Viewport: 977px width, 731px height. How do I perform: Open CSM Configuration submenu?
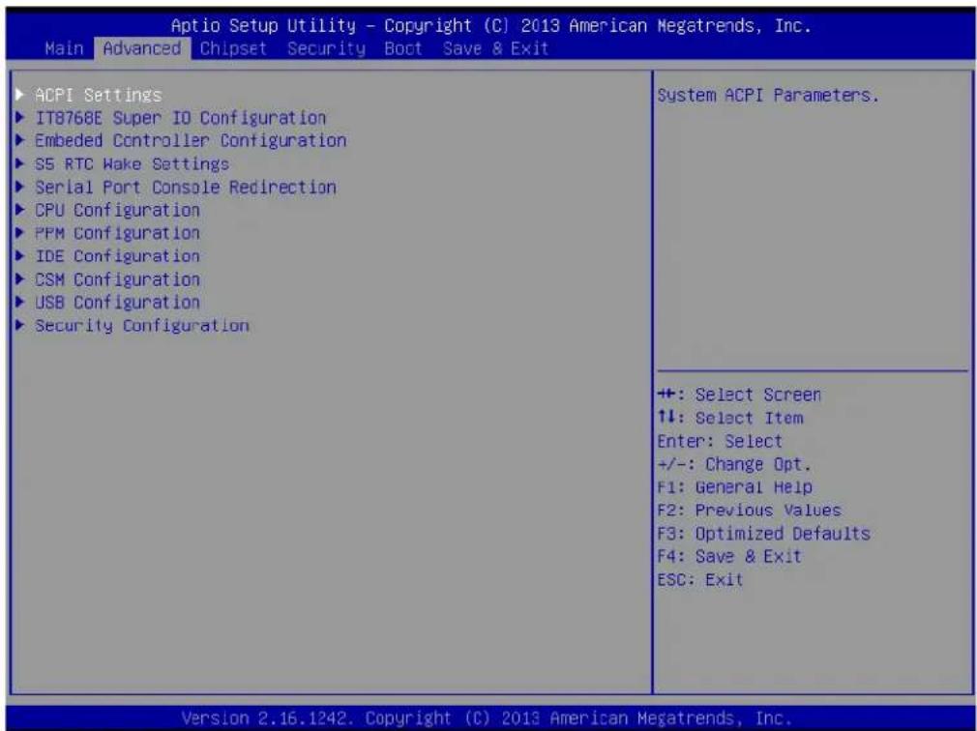click(x=117, y=279)
